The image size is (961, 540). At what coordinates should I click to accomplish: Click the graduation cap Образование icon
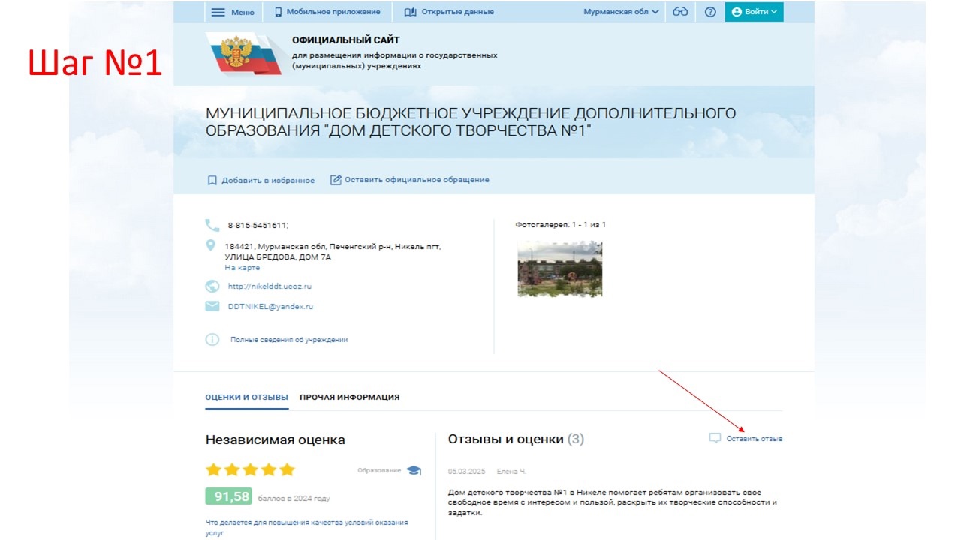[414, 470]
